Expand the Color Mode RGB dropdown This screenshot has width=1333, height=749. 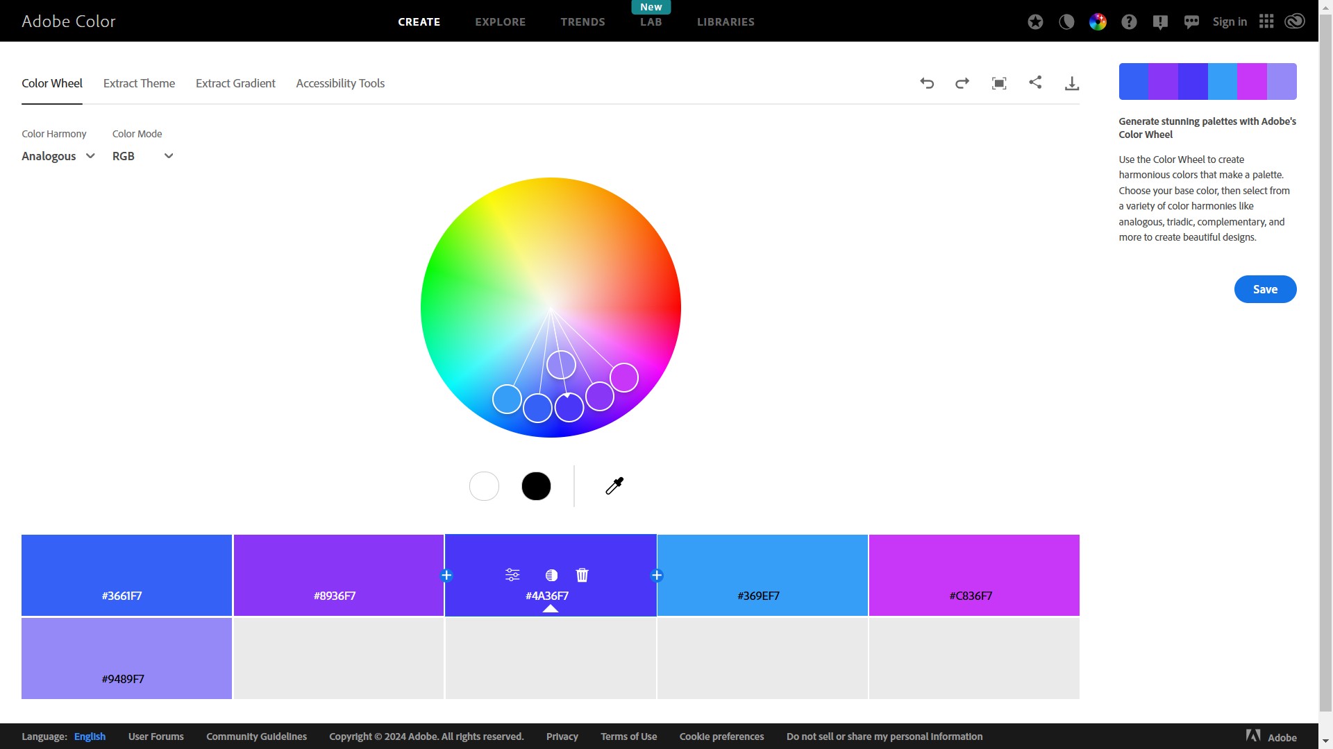[x=143, y=156]
